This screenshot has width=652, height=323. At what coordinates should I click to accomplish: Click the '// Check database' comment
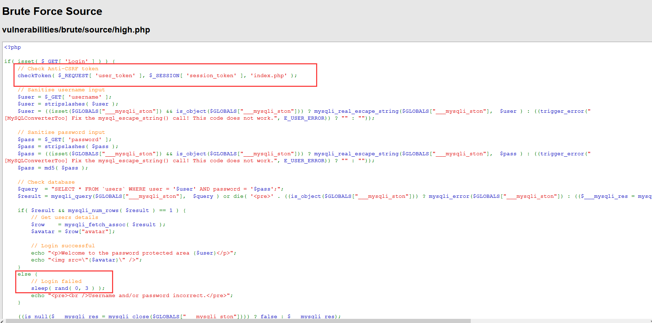click(x=46, y=182)
